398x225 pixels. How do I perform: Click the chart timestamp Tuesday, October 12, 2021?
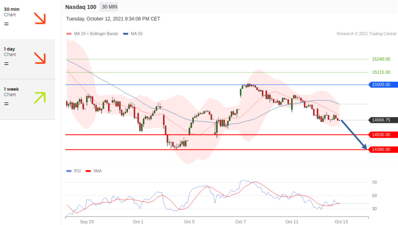(113, 19)
